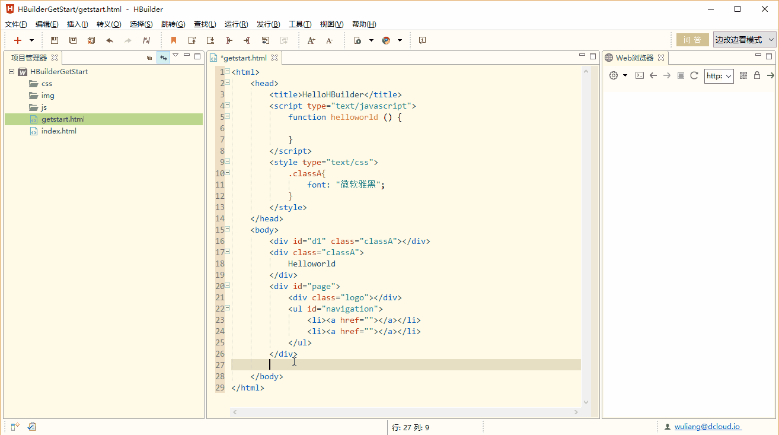The width and height of the screenshot is (779, 435).
Task: Open the 转义(O) menu
Action: [108, 24]
